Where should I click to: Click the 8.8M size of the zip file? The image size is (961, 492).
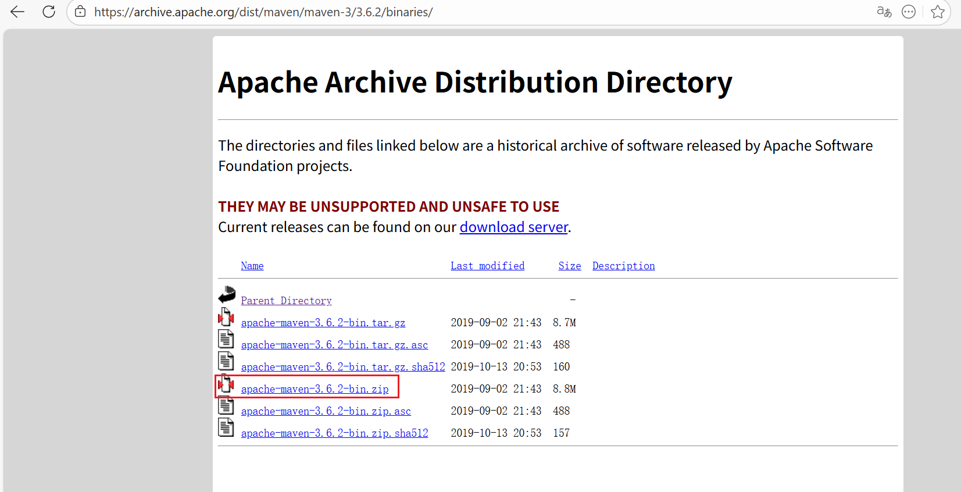pos(565,389)
